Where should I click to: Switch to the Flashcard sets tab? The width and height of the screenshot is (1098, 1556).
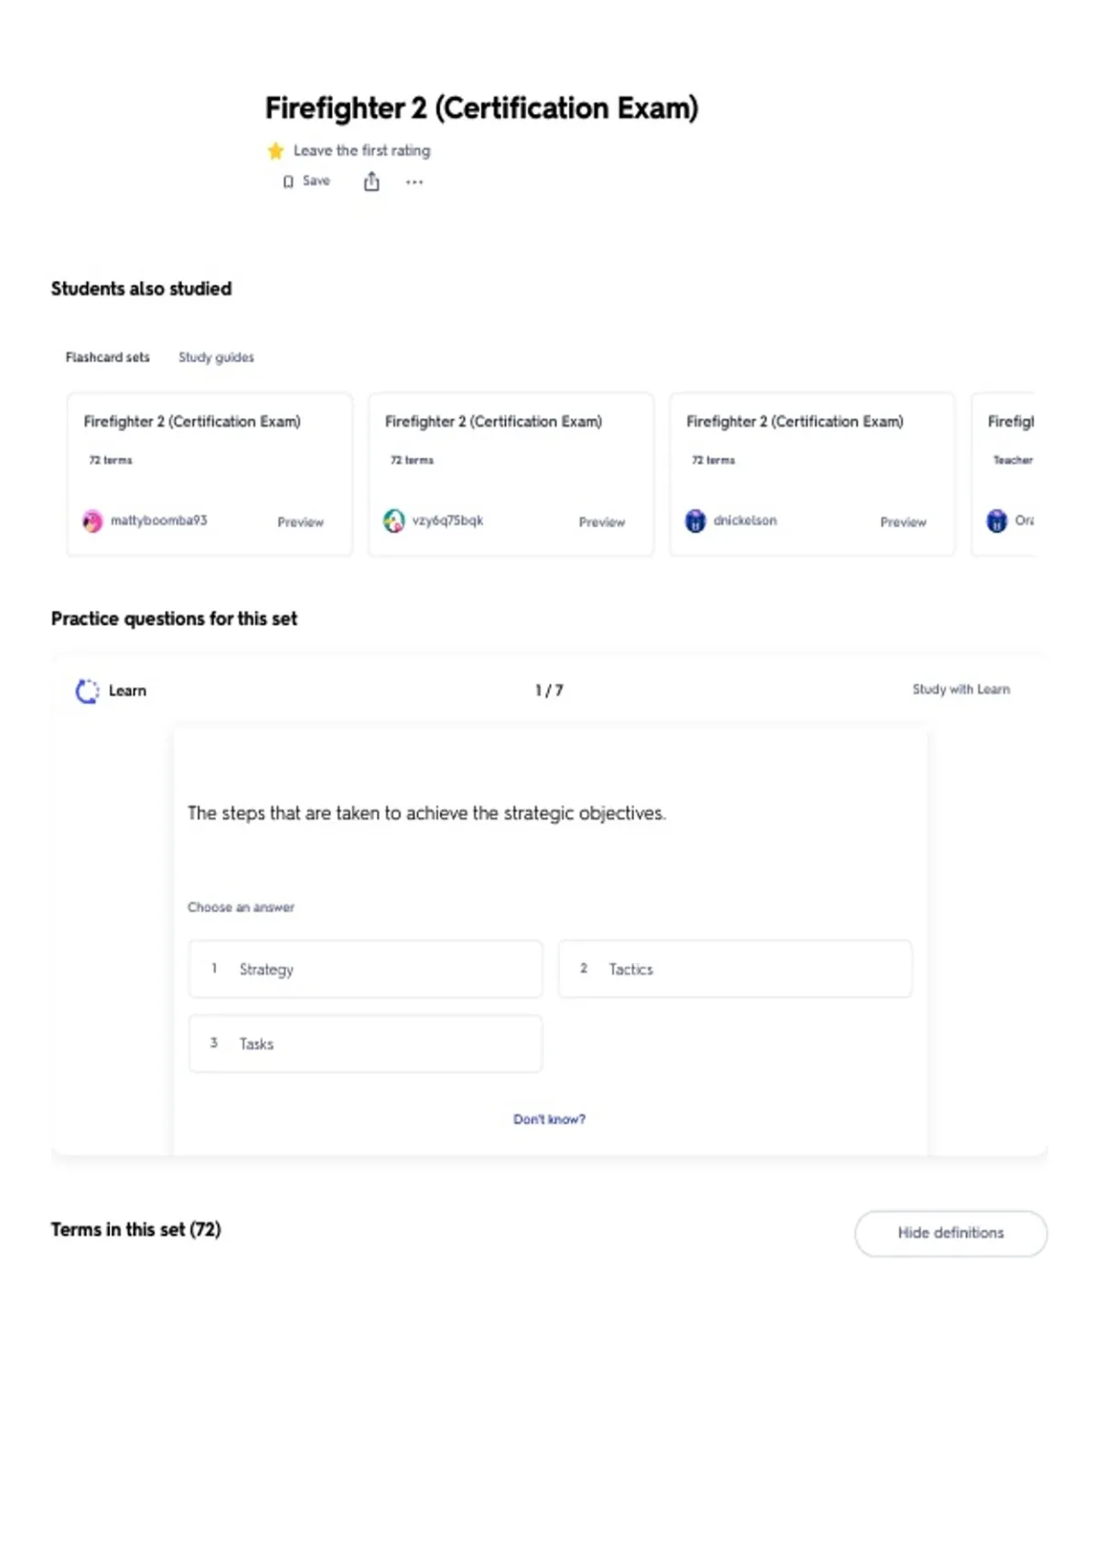pos(107,357)
